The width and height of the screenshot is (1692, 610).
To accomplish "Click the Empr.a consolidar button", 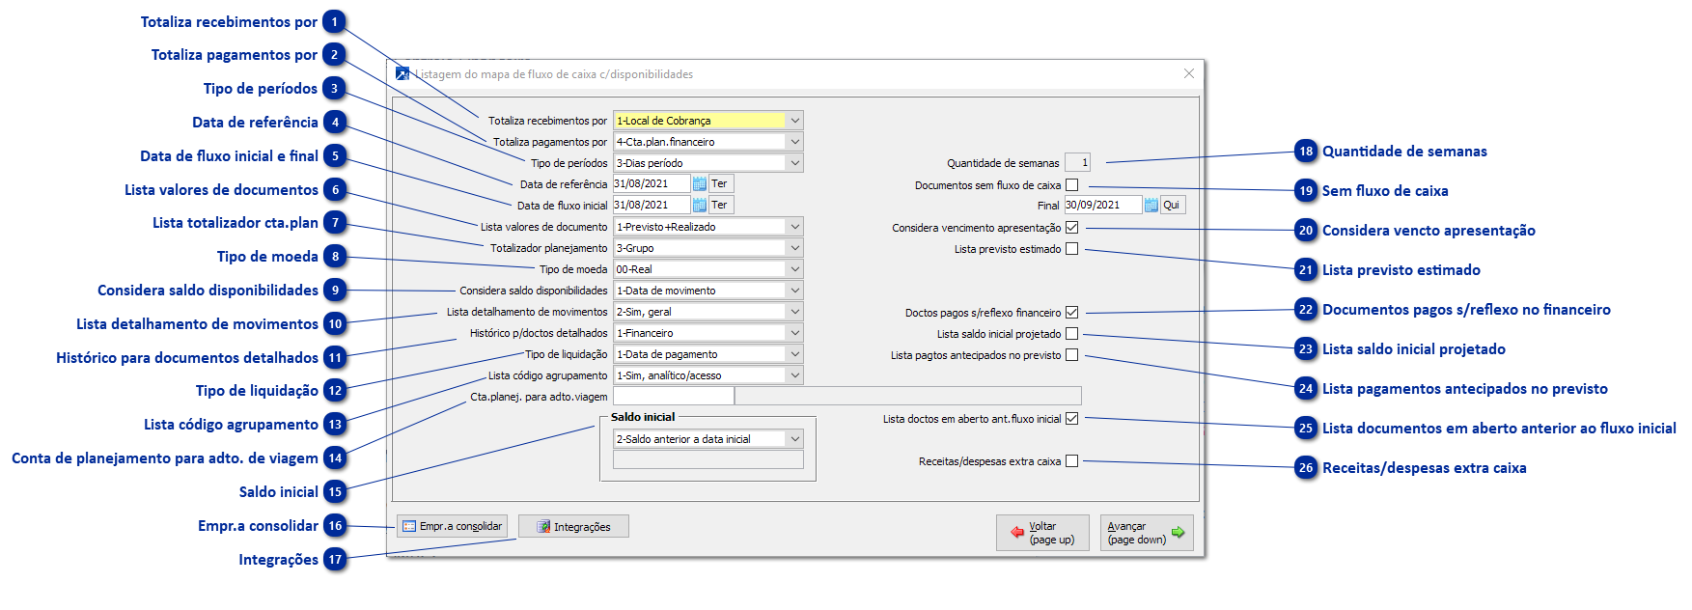I will 452,526.
